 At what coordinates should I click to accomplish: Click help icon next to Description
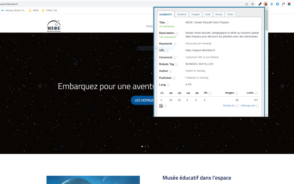click(x=177, y=33)
